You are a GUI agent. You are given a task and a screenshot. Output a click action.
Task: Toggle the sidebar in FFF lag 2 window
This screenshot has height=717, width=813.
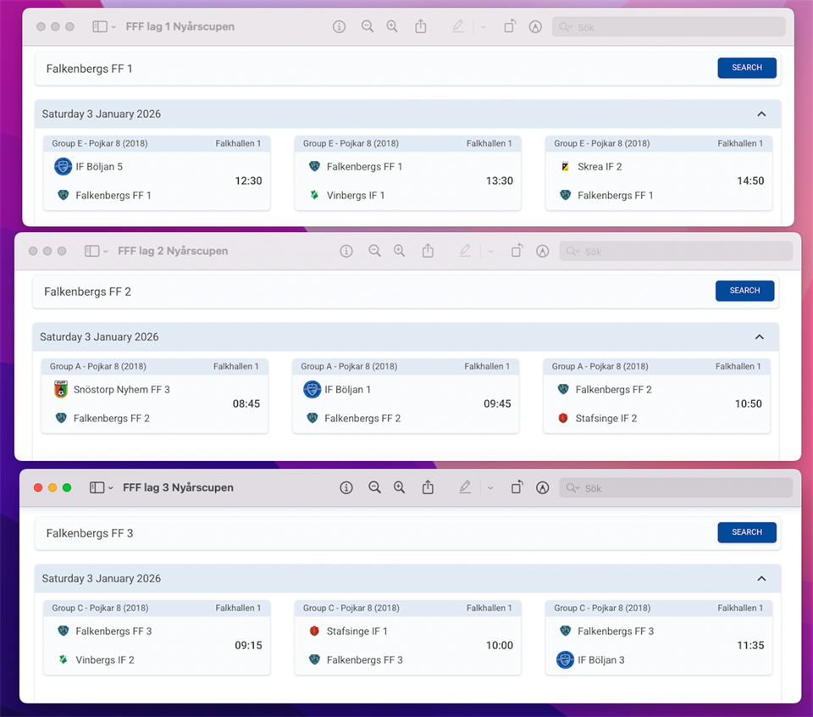(91, 251)
